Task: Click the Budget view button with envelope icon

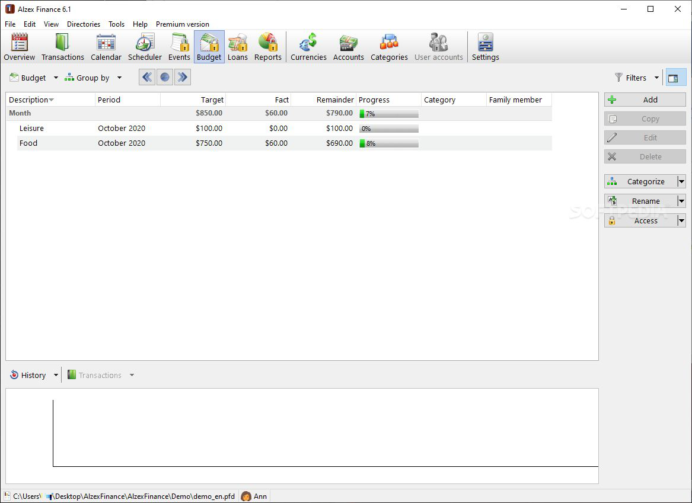Action: [x=28, y=78]
